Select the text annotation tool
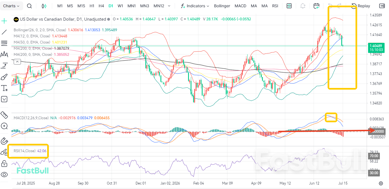Viewport: 389px width, 189px height. click(x=4, y=88)
